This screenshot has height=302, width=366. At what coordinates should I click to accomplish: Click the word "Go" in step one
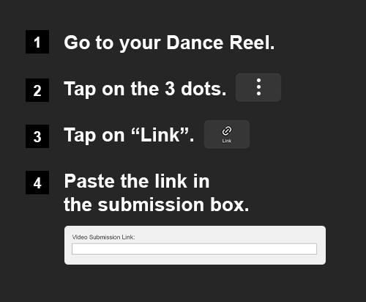[x=77, y=43]
